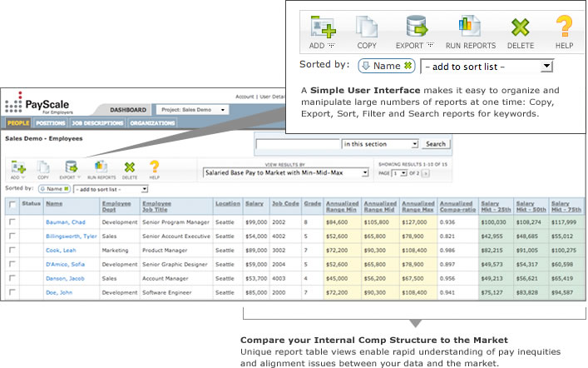
Task: Sort by the Location column header
Action: pyautogui.click(x=228, y=203)
